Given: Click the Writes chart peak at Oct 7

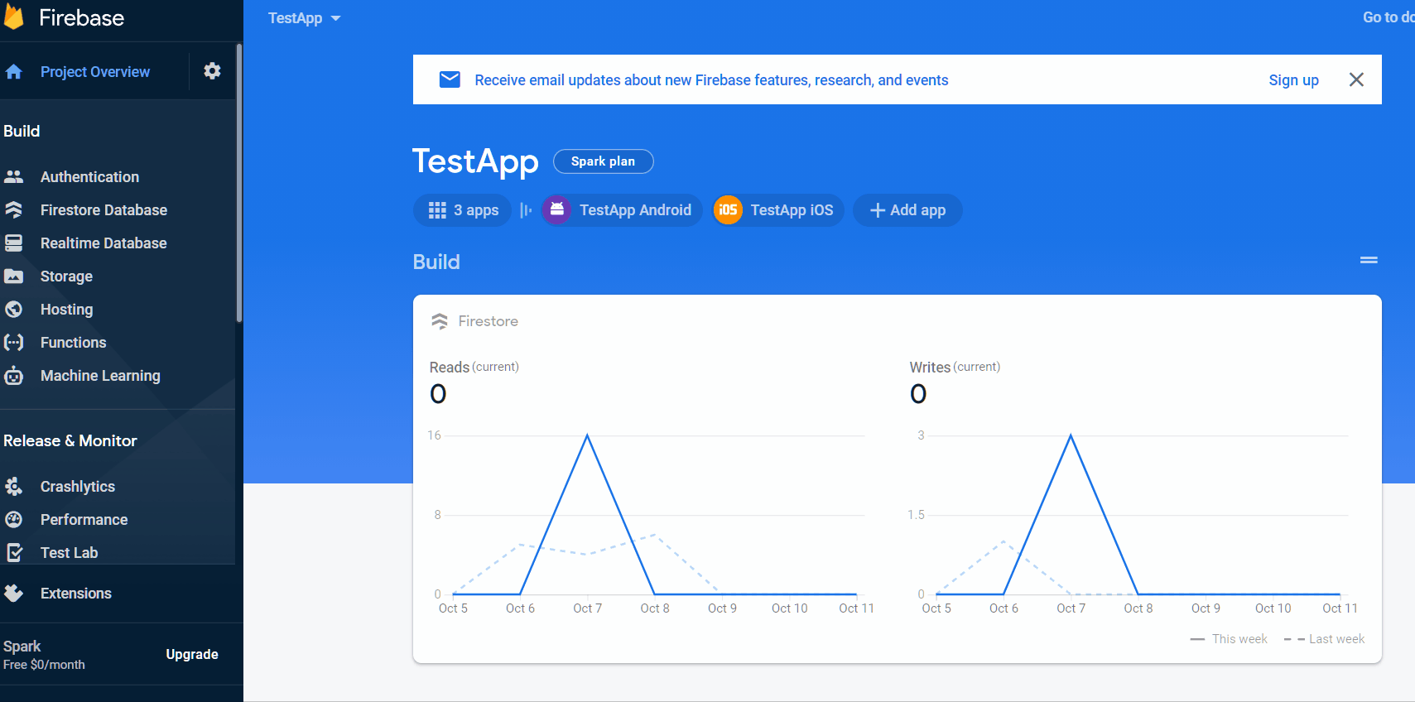Looking at the screenshot, I should 1071,435.
